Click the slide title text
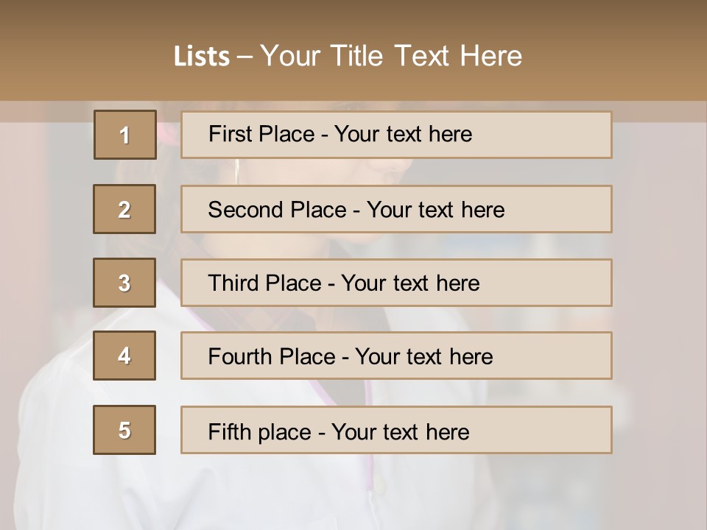The image size is (707, 530). click(348, 56)
